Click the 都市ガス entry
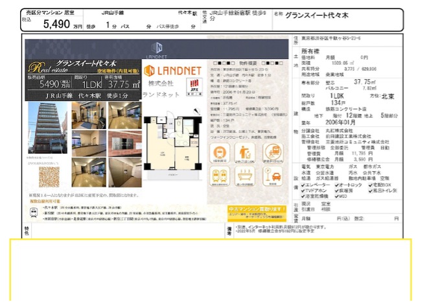The image size is (427, 302). tap(373, 167)
